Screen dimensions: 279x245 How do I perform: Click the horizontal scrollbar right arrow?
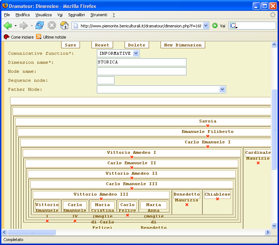(x=267, y=232)
